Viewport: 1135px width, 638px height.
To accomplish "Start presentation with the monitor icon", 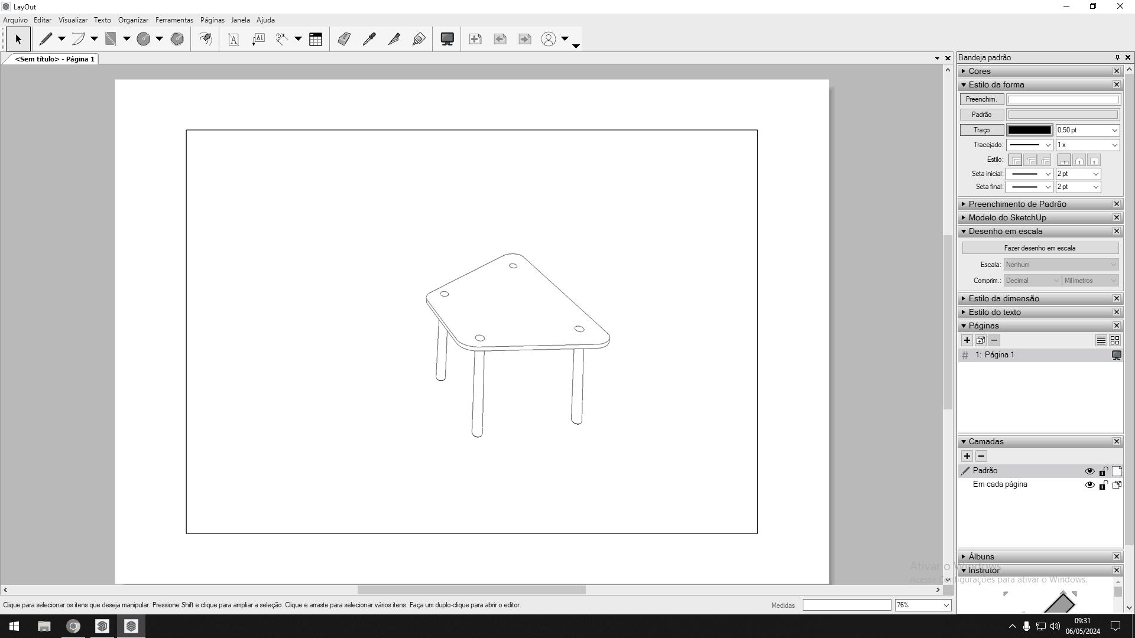I will (x=447, y=39).
